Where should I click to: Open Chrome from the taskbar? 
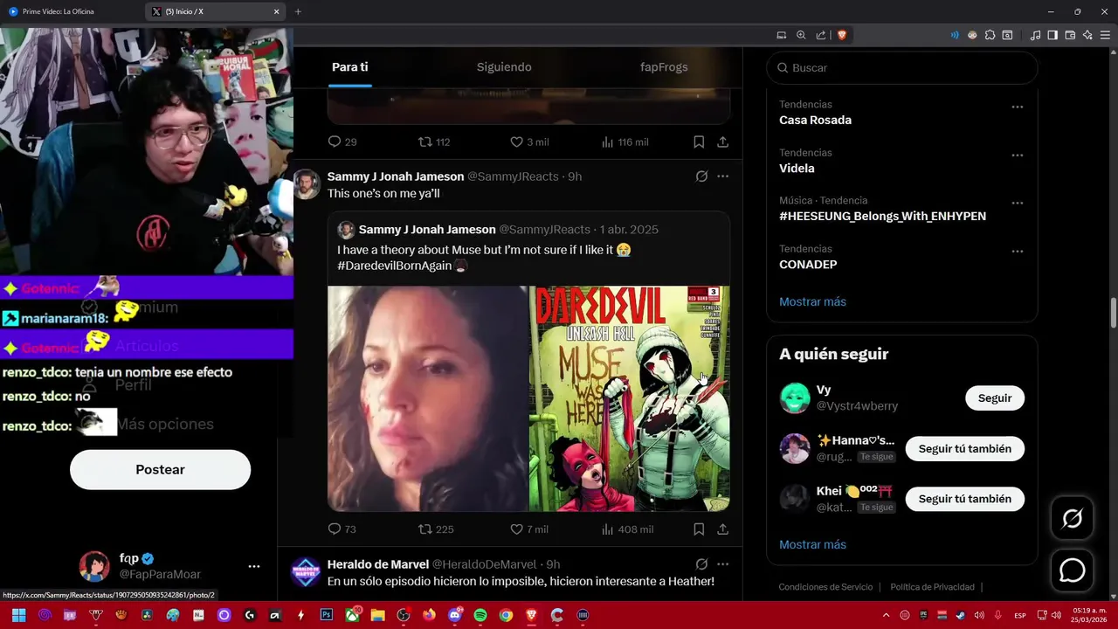pyautogui.click(x=506, y=615)
